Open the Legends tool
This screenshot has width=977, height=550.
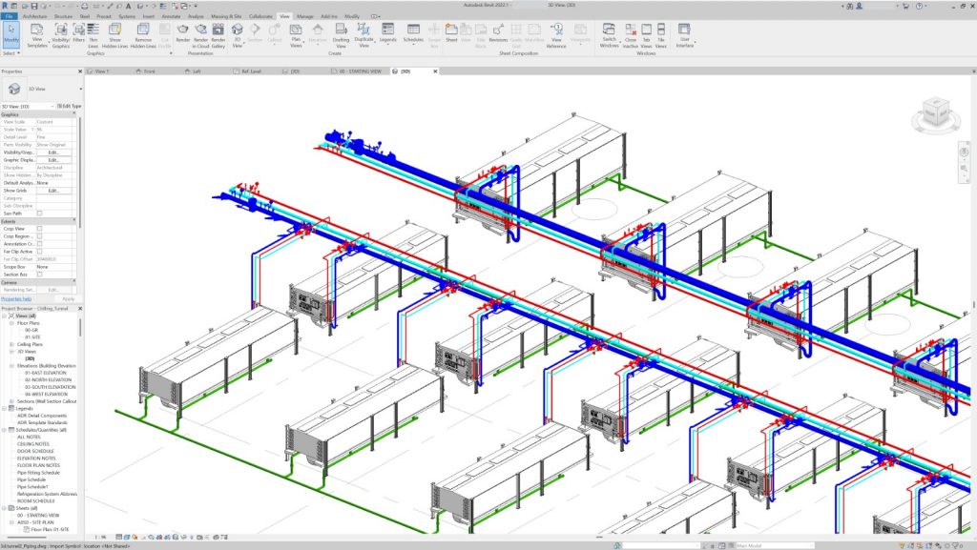tap(387, 34)
